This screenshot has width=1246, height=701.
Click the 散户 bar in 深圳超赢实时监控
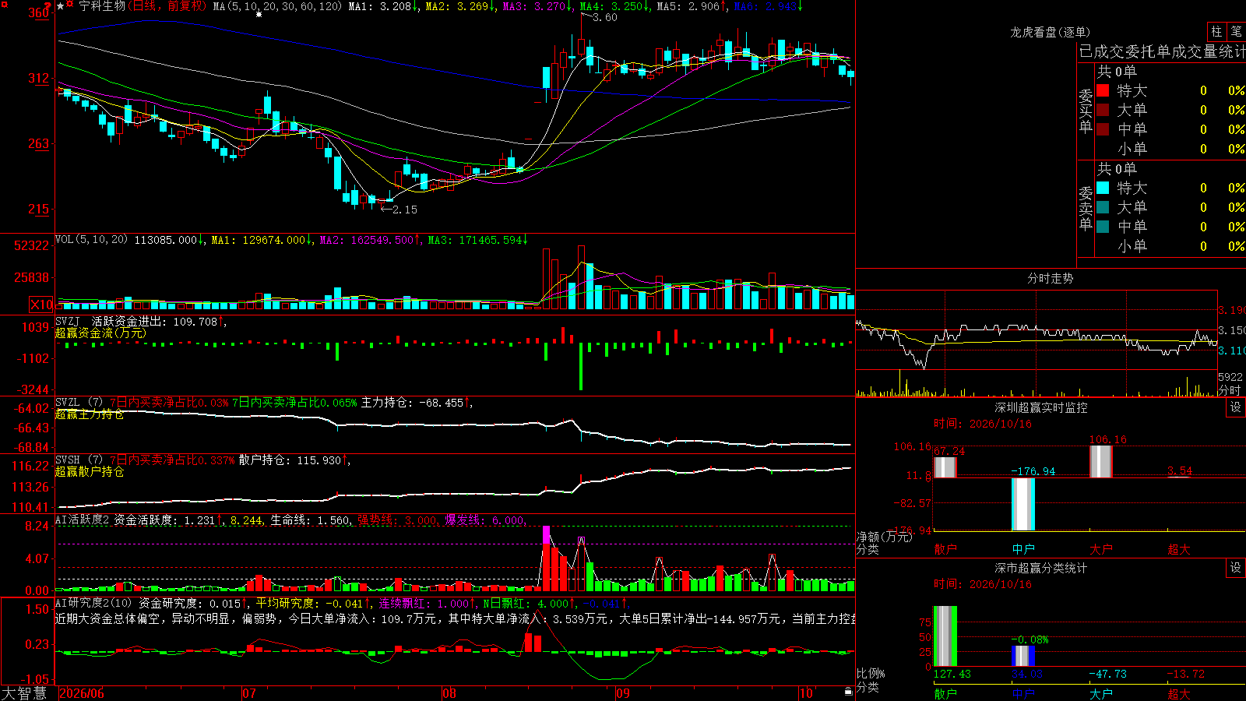pos(945,467)
